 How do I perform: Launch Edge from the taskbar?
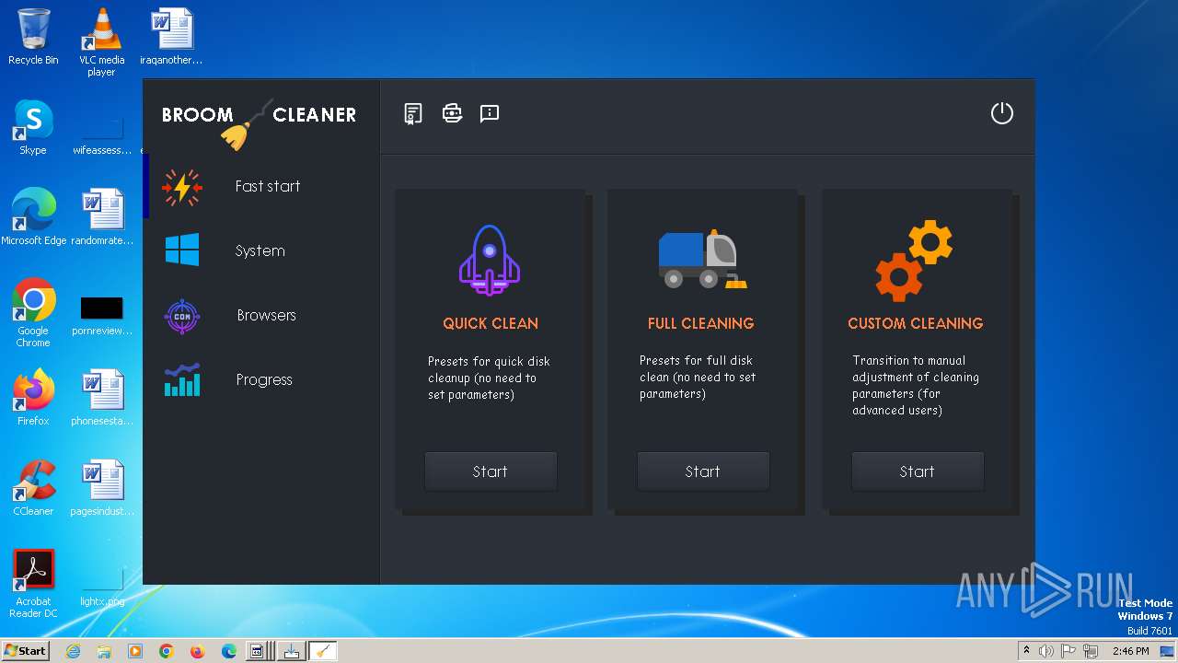(x=229, y=651)
